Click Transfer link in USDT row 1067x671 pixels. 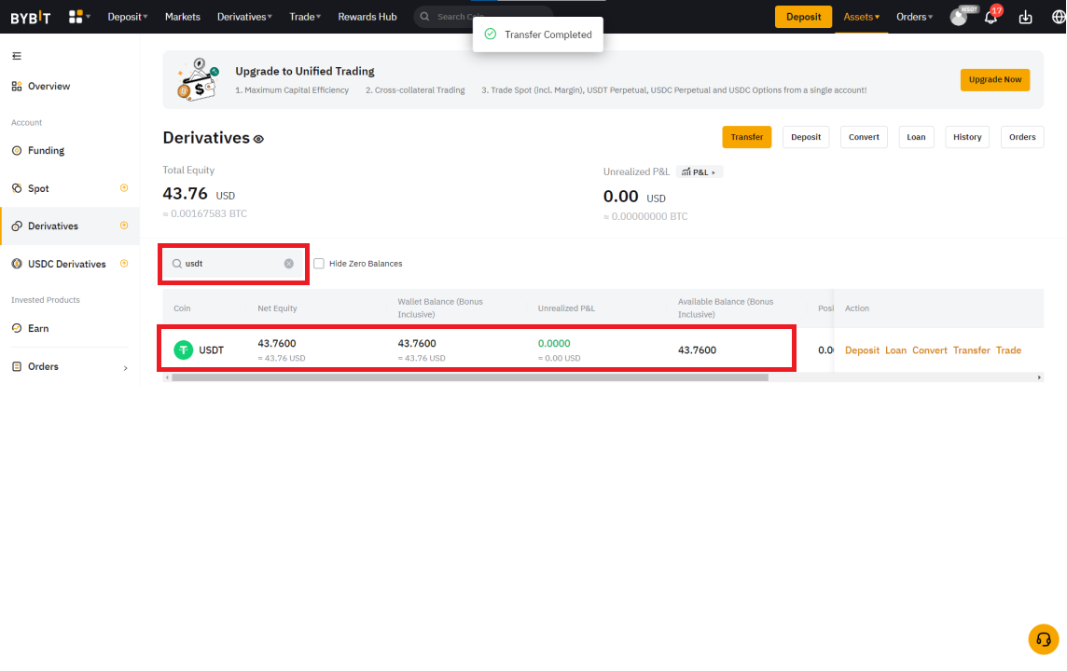pyautogui.click(x=971, y=350)
